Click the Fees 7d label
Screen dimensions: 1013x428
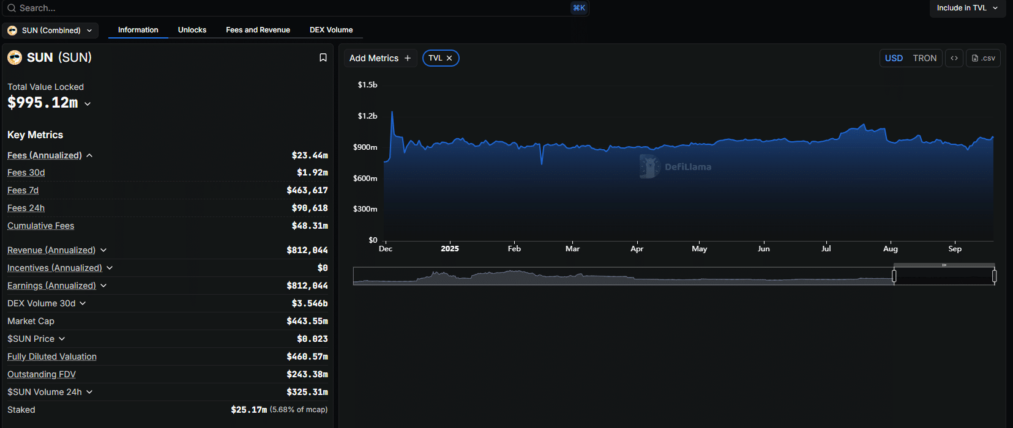pyautogui.click(x=23, y=191)
